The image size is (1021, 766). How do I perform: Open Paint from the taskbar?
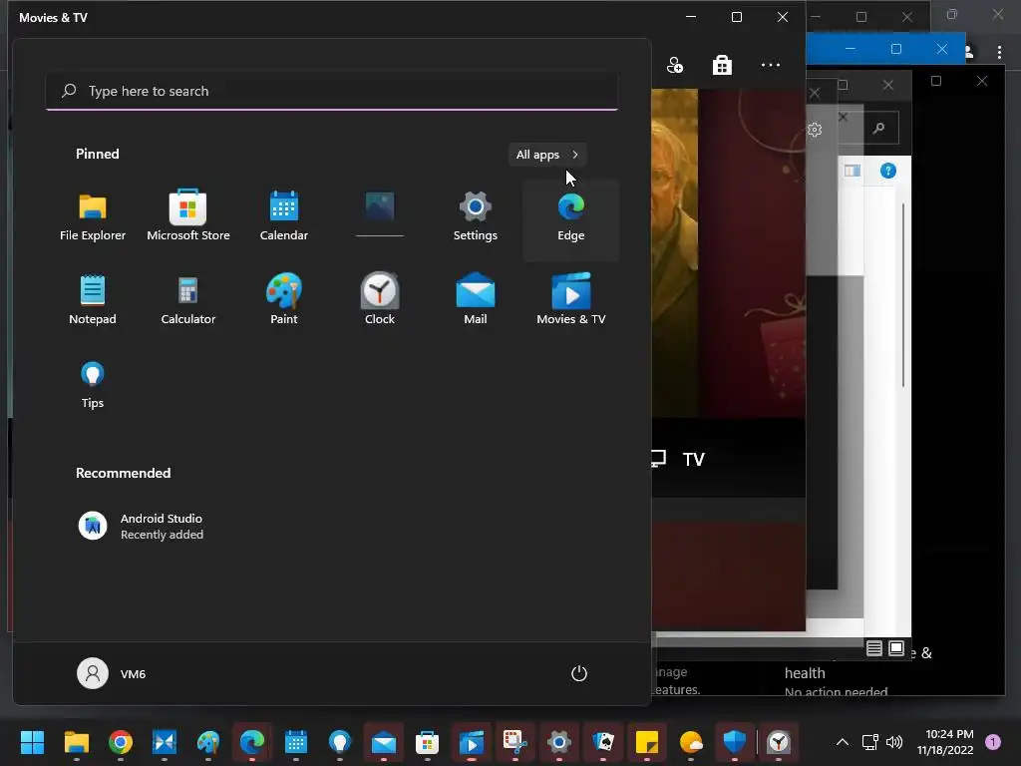pos(208,742)
